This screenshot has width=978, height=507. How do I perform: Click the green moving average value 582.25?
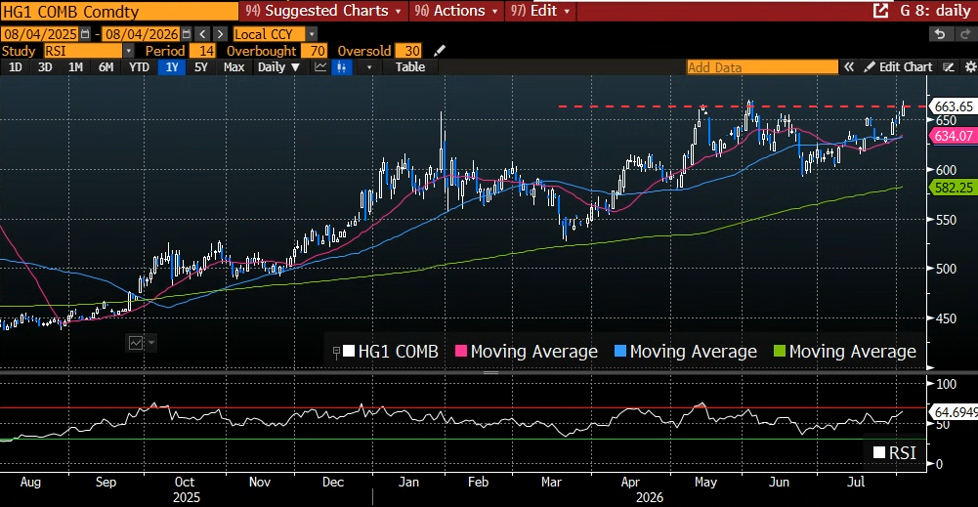(953, 188)
